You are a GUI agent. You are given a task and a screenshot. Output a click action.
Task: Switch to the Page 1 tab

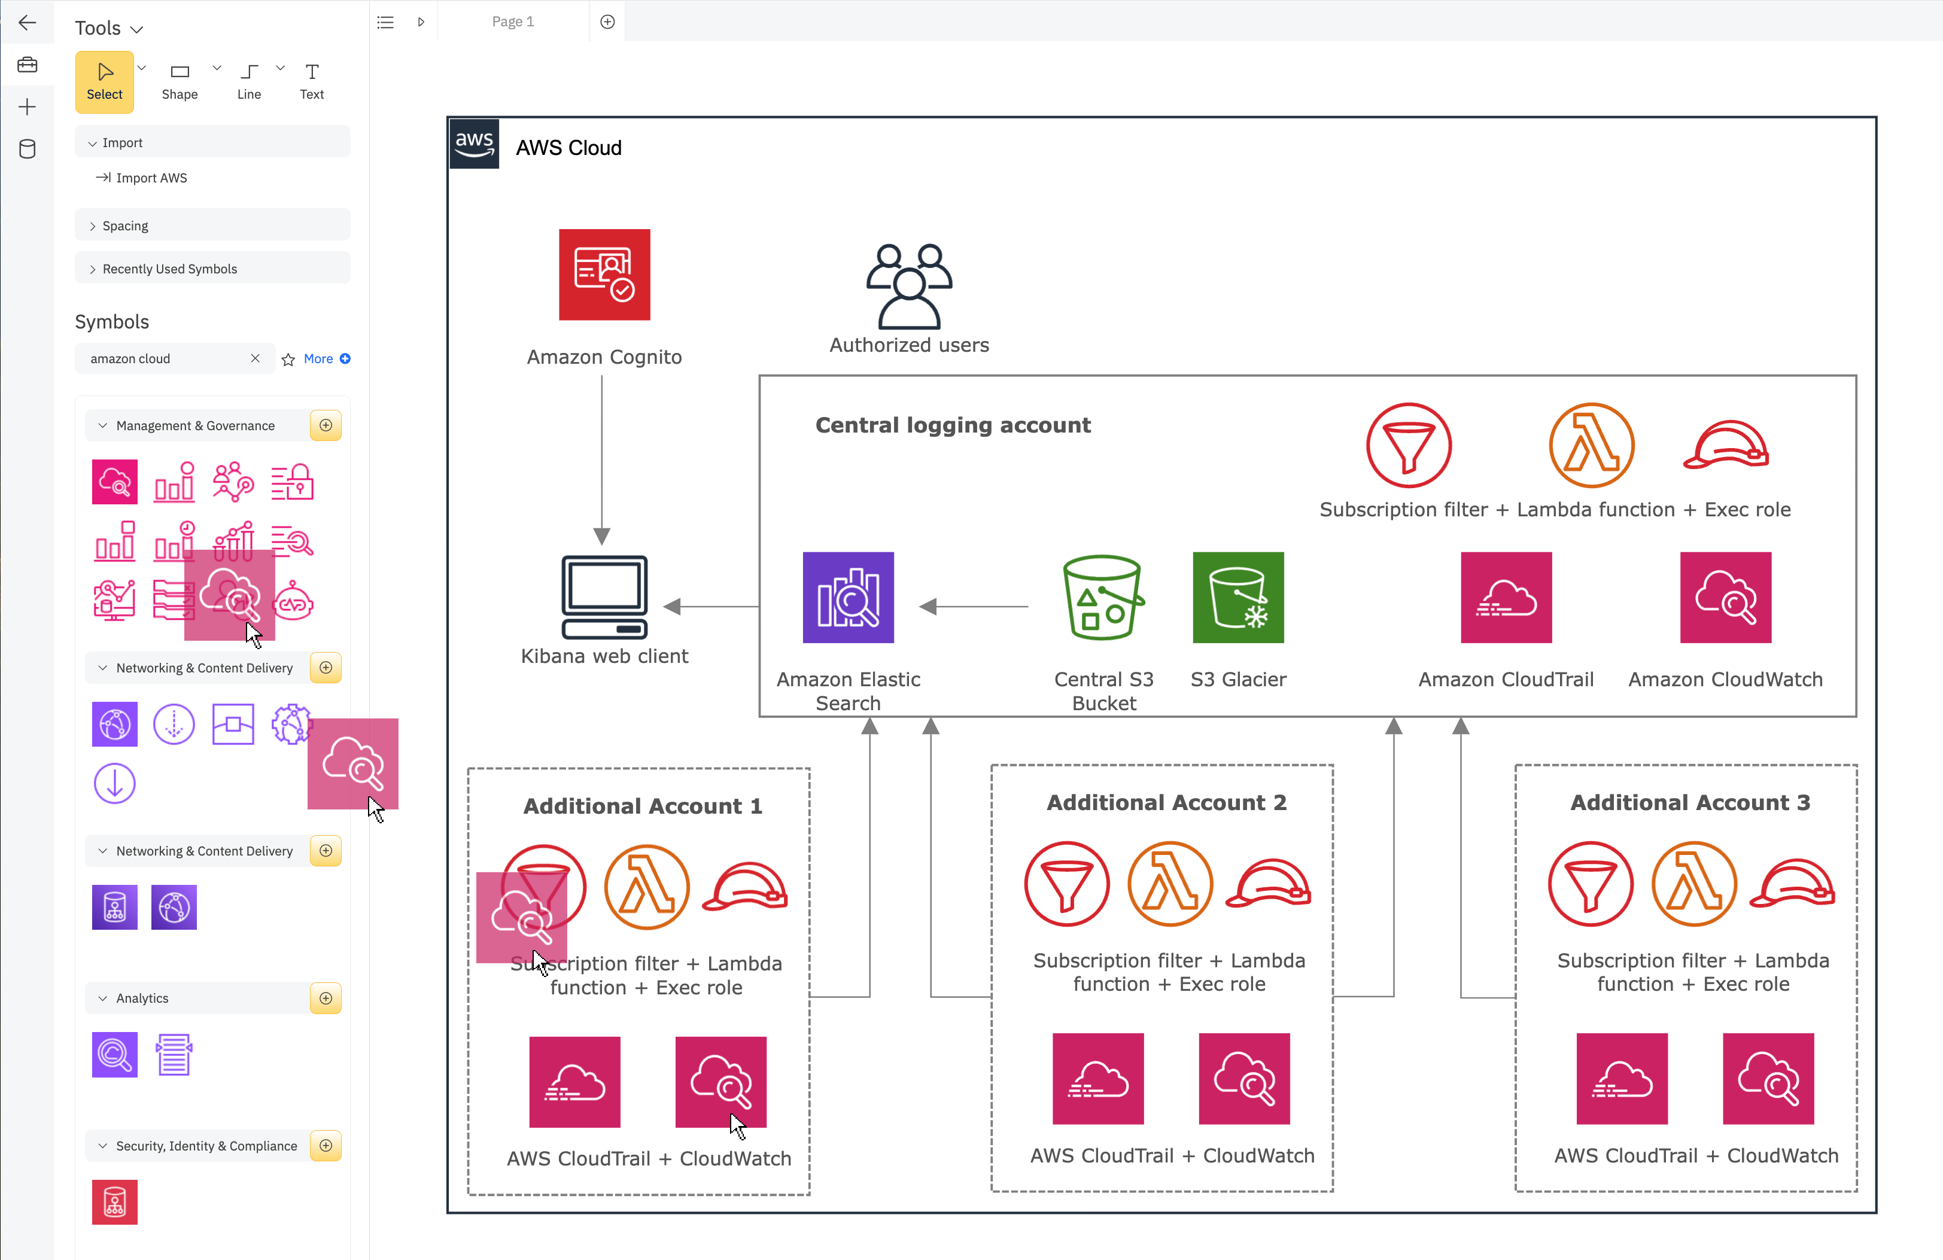pos(513,22)
